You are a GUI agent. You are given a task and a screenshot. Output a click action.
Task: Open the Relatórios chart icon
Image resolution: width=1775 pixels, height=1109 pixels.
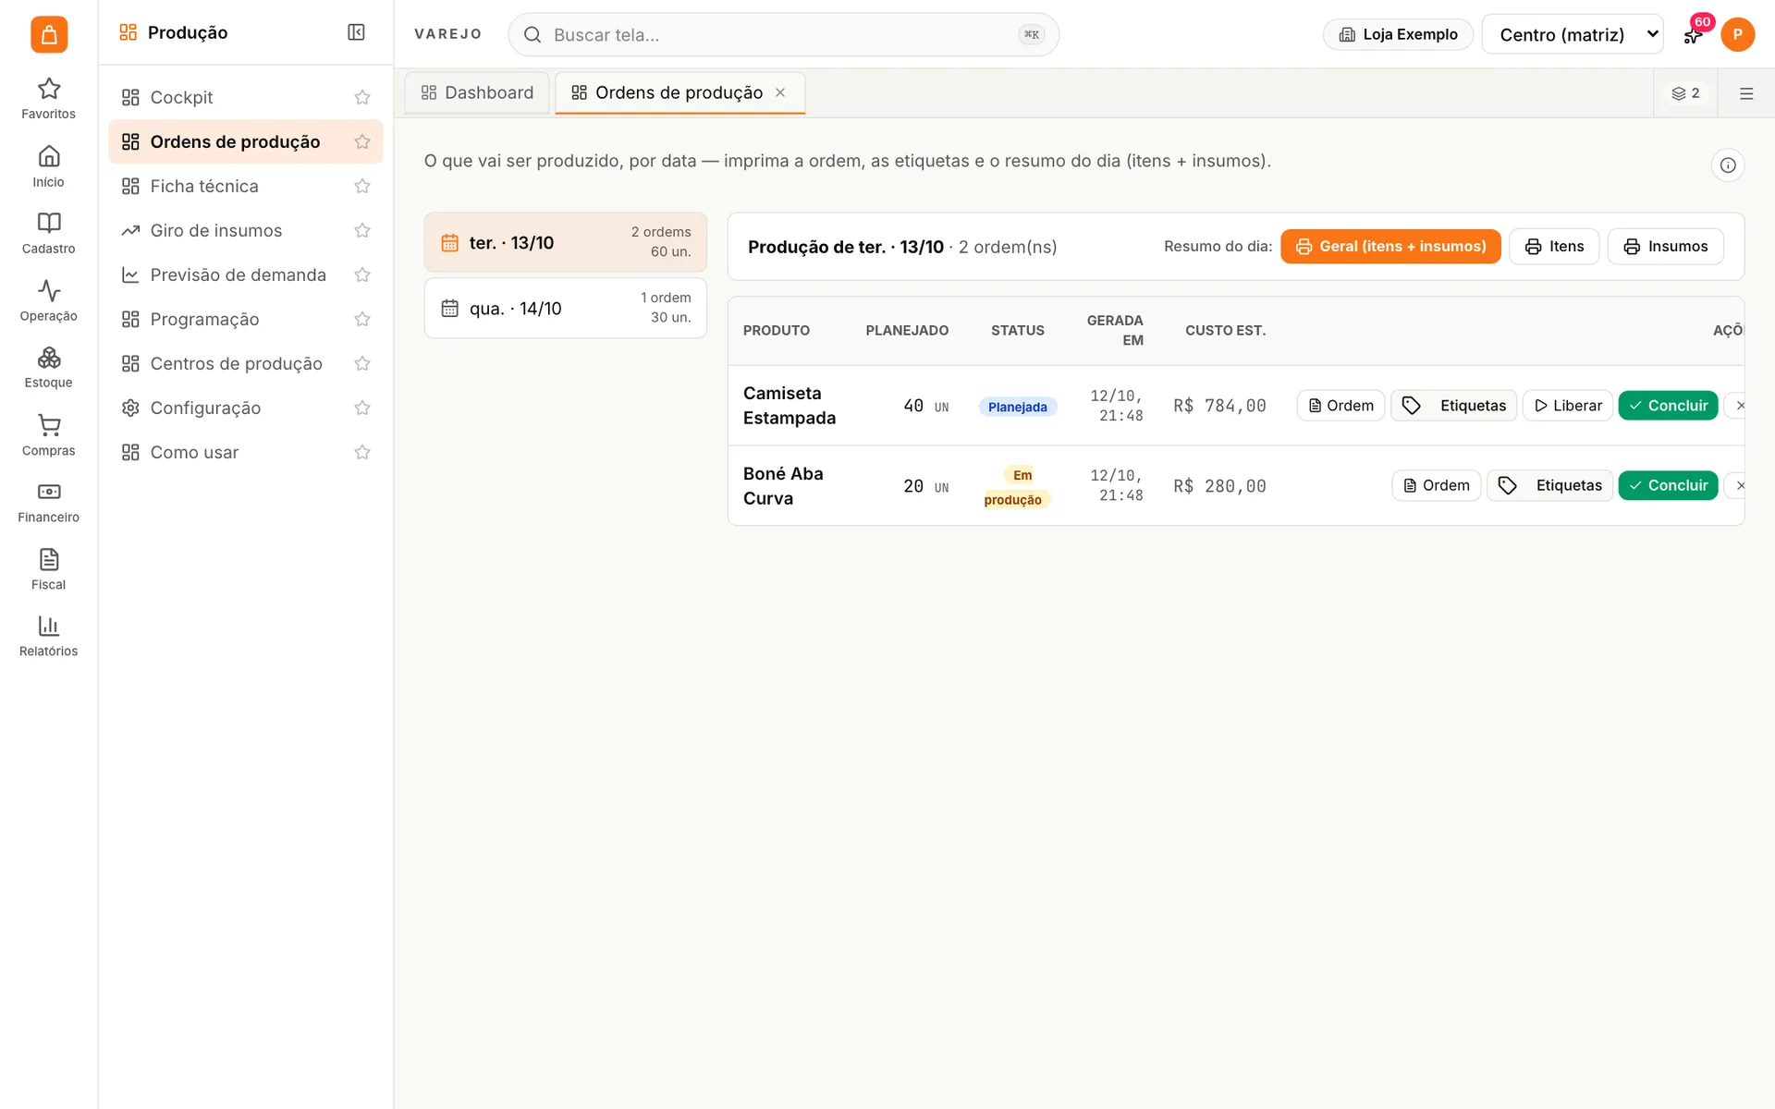click(48, 637)
